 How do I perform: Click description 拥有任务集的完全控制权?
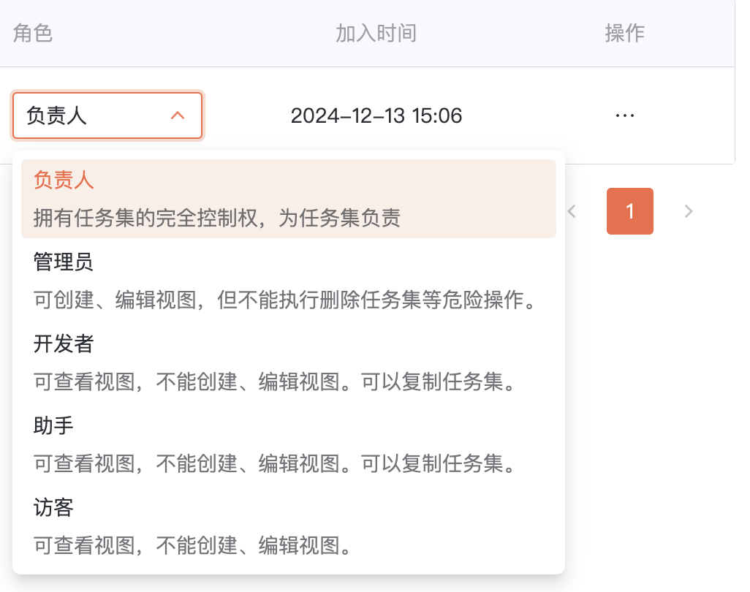click(216, 218)
